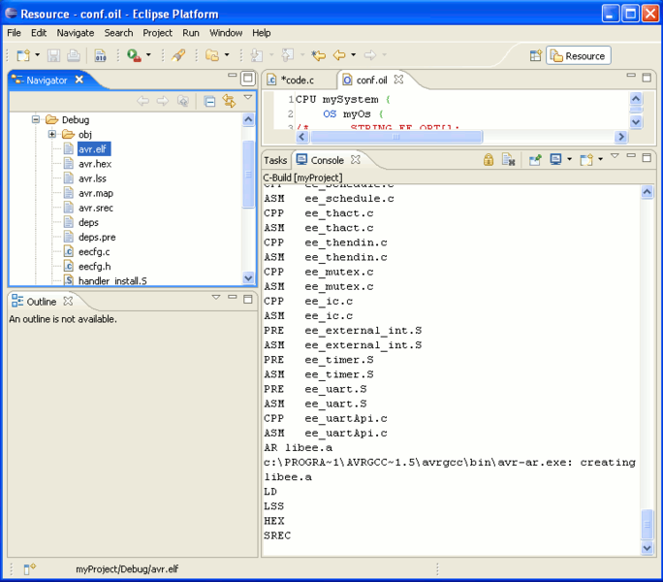
Task: Click the External Tools run icon
Action: (x=134, y=55)
